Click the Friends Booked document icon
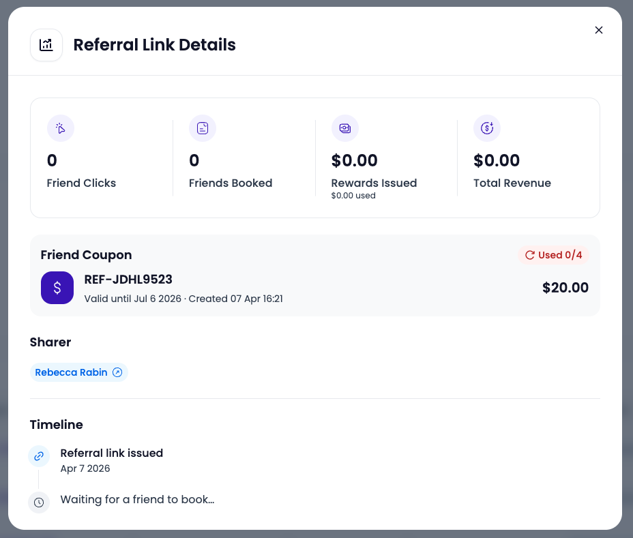 click(203, 128)
